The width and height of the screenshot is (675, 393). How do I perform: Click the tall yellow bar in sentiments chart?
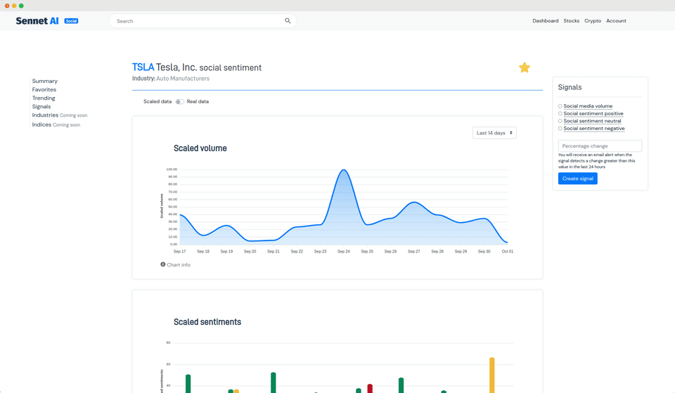coord(491,375)
